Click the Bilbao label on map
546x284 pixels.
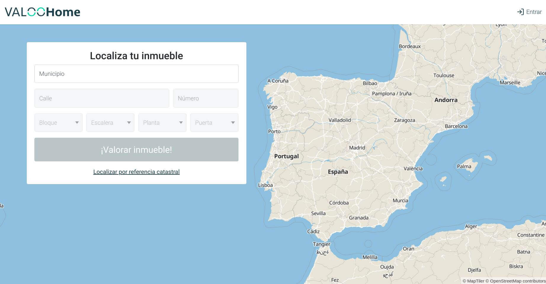click(370, 83)
